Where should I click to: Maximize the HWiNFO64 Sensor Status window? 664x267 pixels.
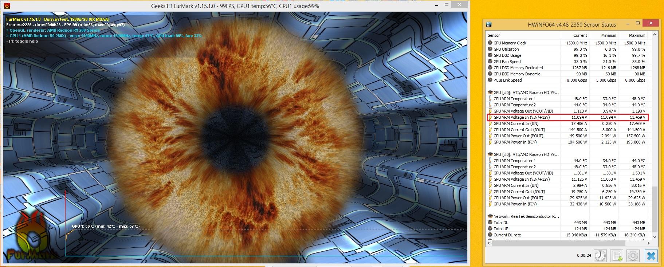638,23
